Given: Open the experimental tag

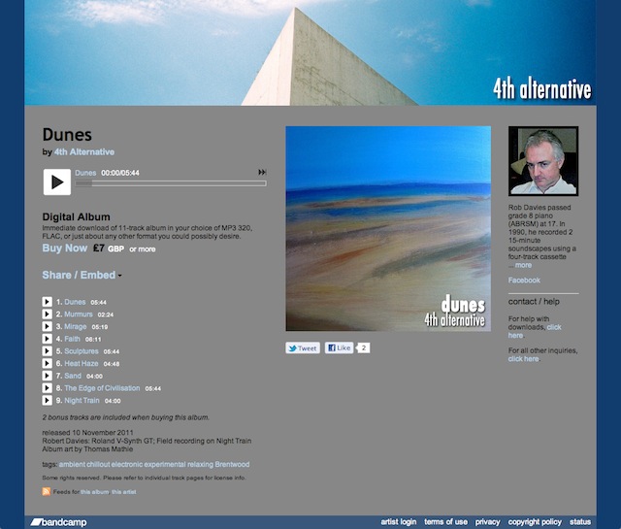Looking at the screenshot, I should coord(165,464).
